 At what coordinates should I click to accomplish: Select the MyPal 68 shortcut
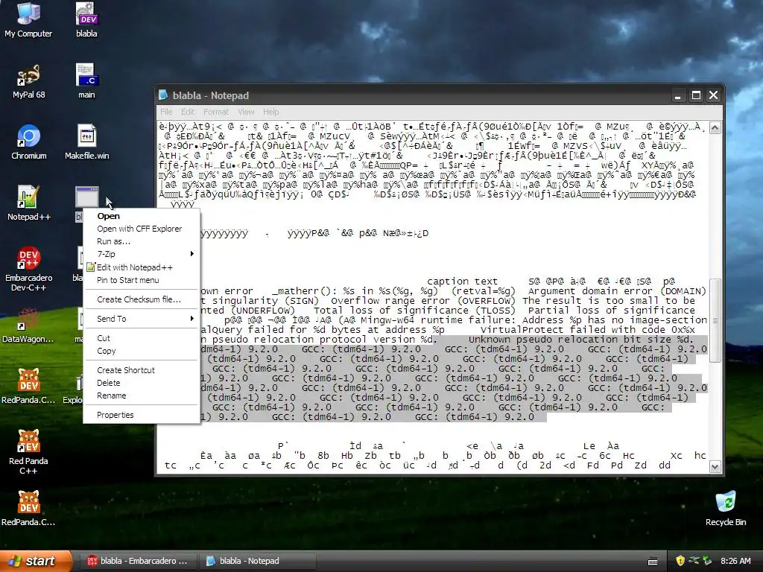(28, 80)
